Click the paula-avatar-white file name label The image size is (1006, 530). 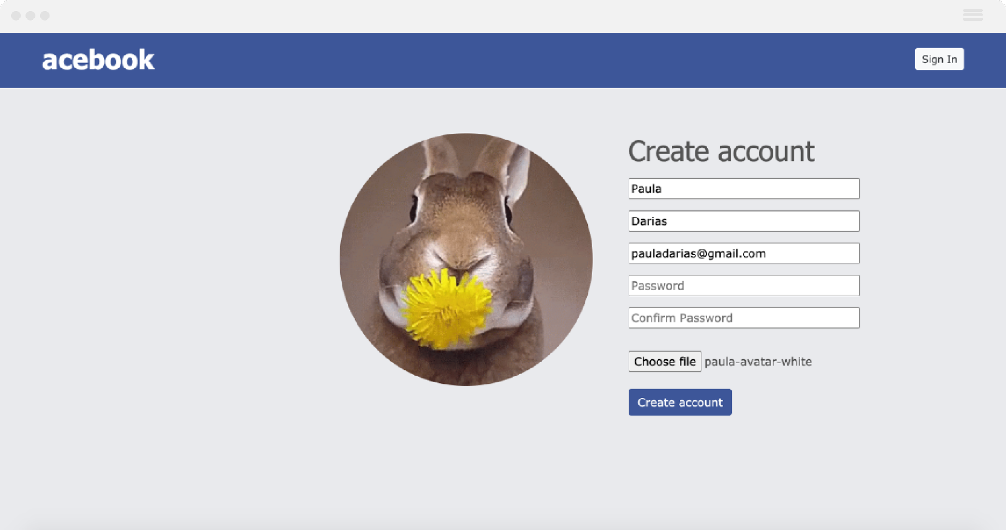point(758,362)
